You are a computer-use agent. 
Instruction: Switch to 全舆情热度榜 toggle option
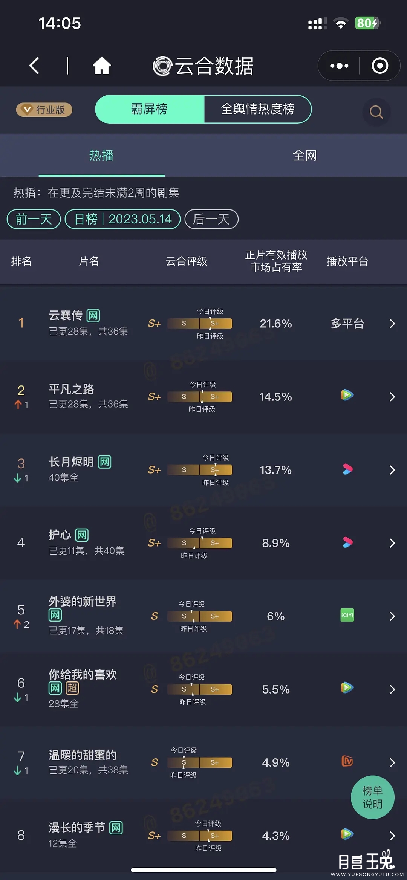257,109
